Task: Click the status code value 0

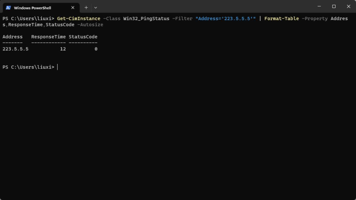Action: (x=96, y=49)
